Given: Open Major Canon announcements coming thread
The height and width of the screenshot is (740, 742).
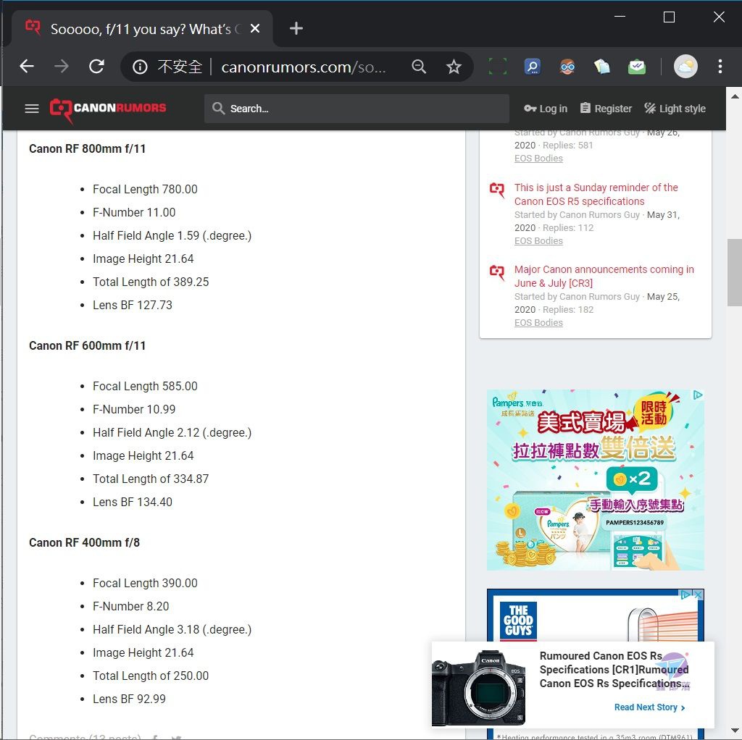Looking at the screenshot, I should tap(604, 276).
